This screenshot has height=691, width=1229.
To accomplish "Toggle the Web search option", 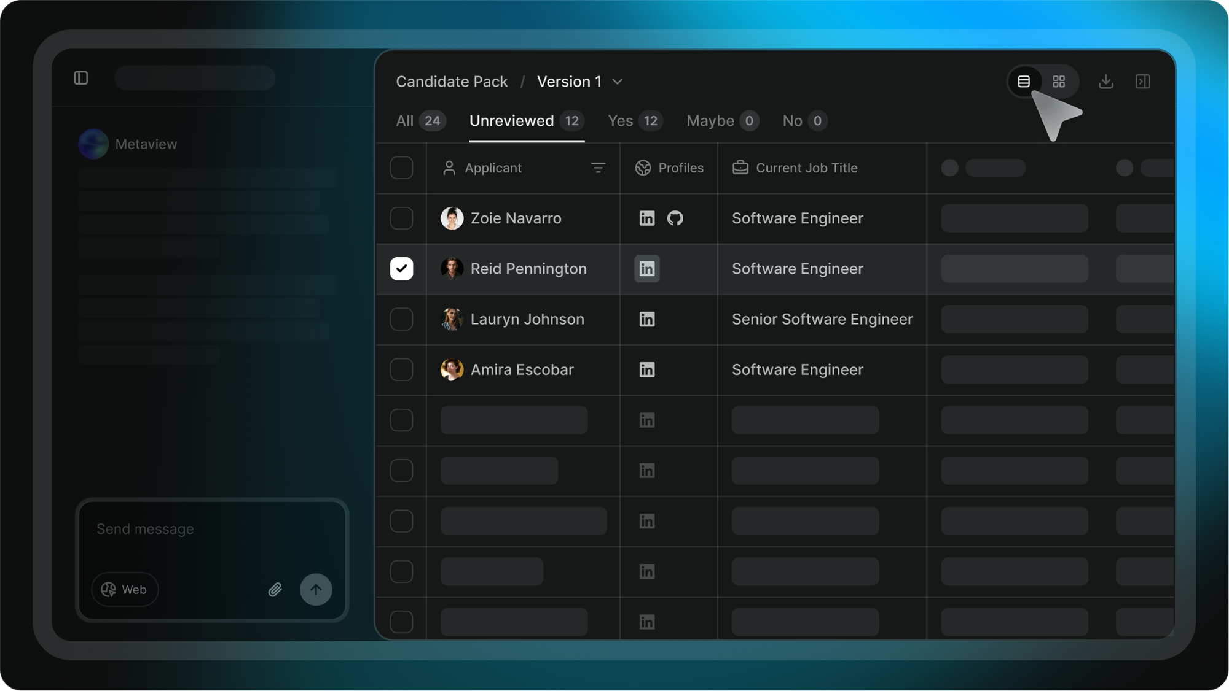I will coord(125,590).
